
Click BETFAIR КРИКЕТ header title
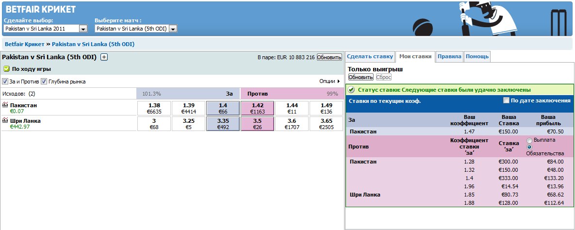41,9
